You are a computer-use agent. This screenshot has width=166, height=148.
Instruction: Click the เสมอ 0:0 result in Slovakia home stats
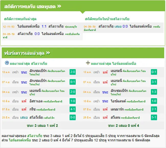click(x=121, y=26)
